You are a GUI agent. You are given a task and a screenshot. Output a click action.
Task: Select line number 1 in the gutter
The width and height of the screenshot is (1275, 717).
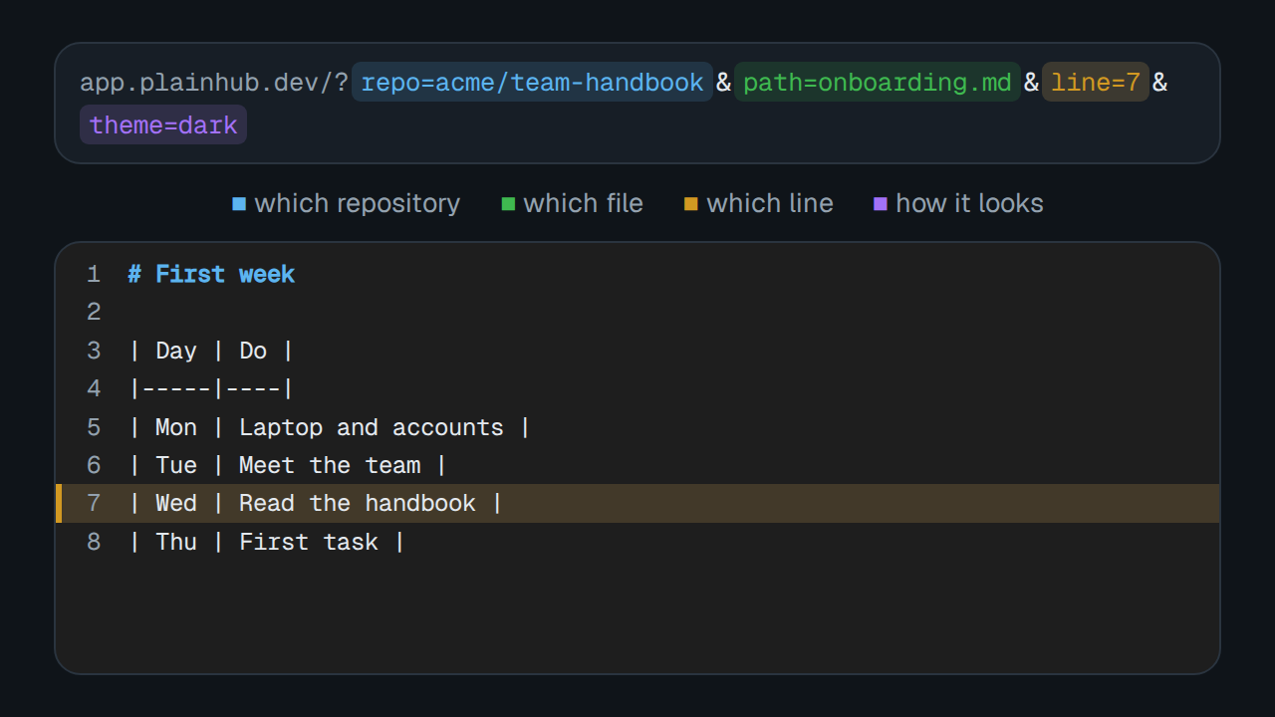(94, 274)
